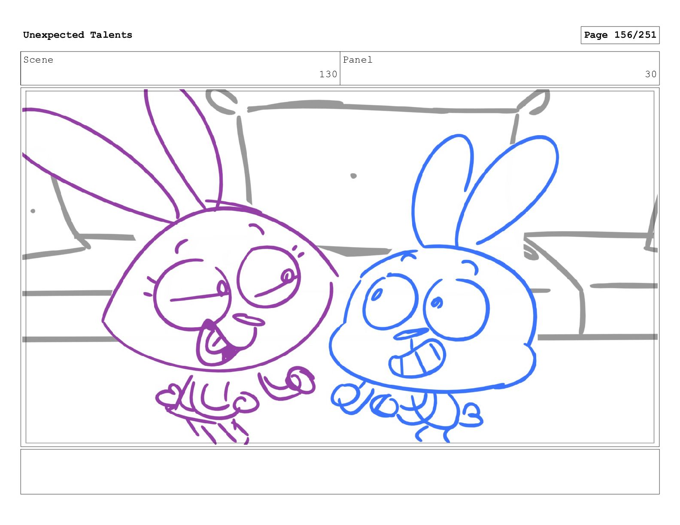Click the 'Unexpected Talents' title text
The height and width of the screenshot is (525, 680).
click(x=78, y=35)
